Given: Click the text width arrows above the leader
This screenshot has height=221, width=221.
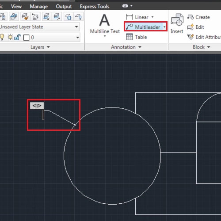Looking at the screenshot, I should point(37,106).
